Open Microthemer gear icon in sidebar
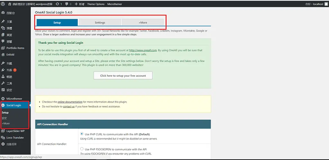Viewport: 329px width, 160px height. (3, 99)
